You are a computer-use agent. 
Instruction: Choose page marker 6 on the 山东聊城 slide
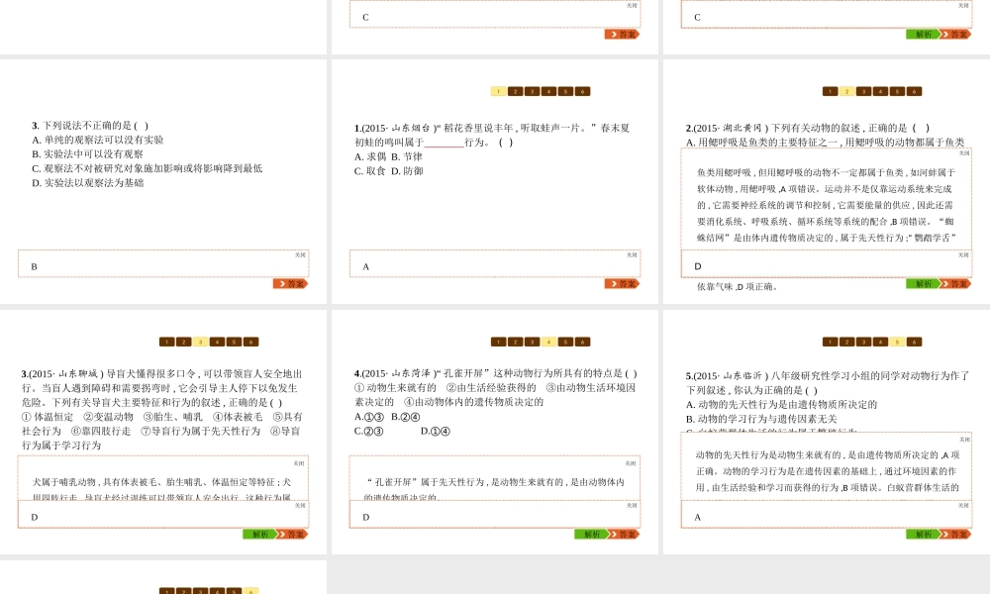click(250, 343)
